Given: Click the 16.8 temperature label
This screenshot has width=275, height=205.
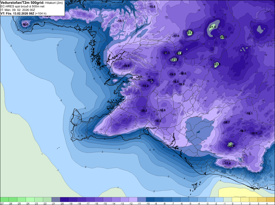Looking at the screenshot, I should point(163,110).
